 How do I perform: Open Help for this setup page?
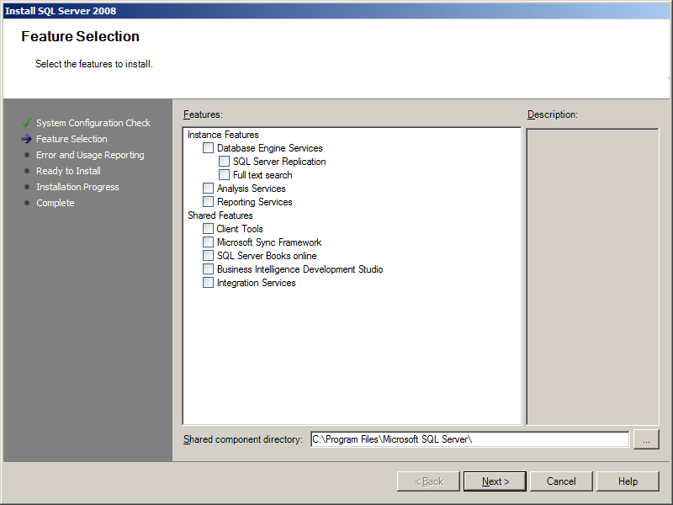[628, 481]
